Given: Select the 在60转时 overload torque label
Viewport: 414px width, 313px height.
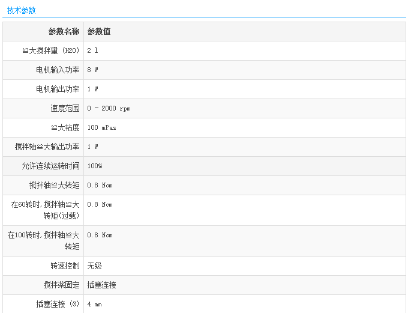Looking at the screenshot, I should (45, 210).
